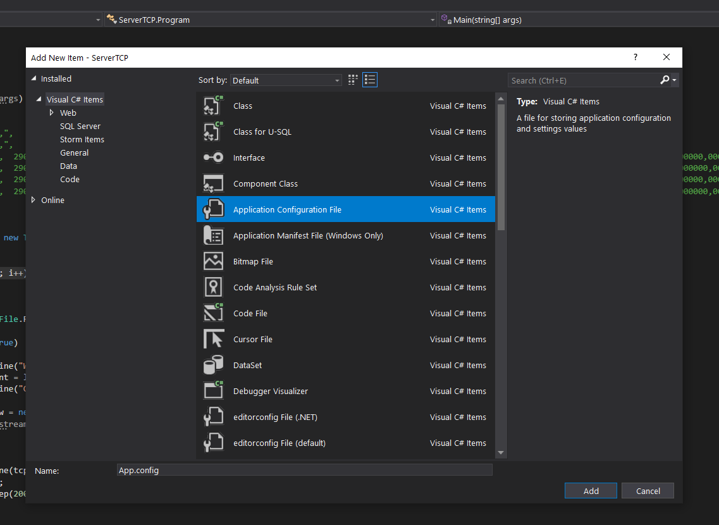Select the DataSet database icon
The image size is (719, 525).
[213, 365]
